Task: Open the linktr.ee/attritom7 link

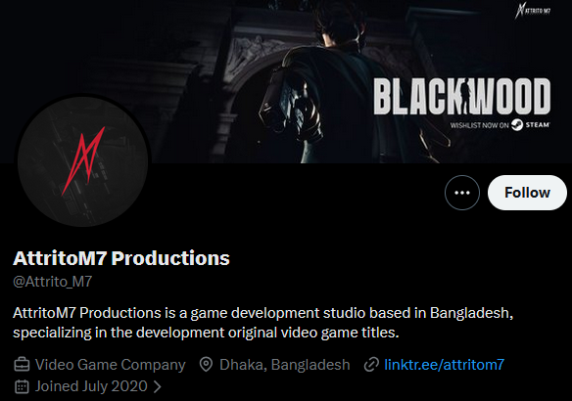Action: pyautogui.click(x=444, y=365)
